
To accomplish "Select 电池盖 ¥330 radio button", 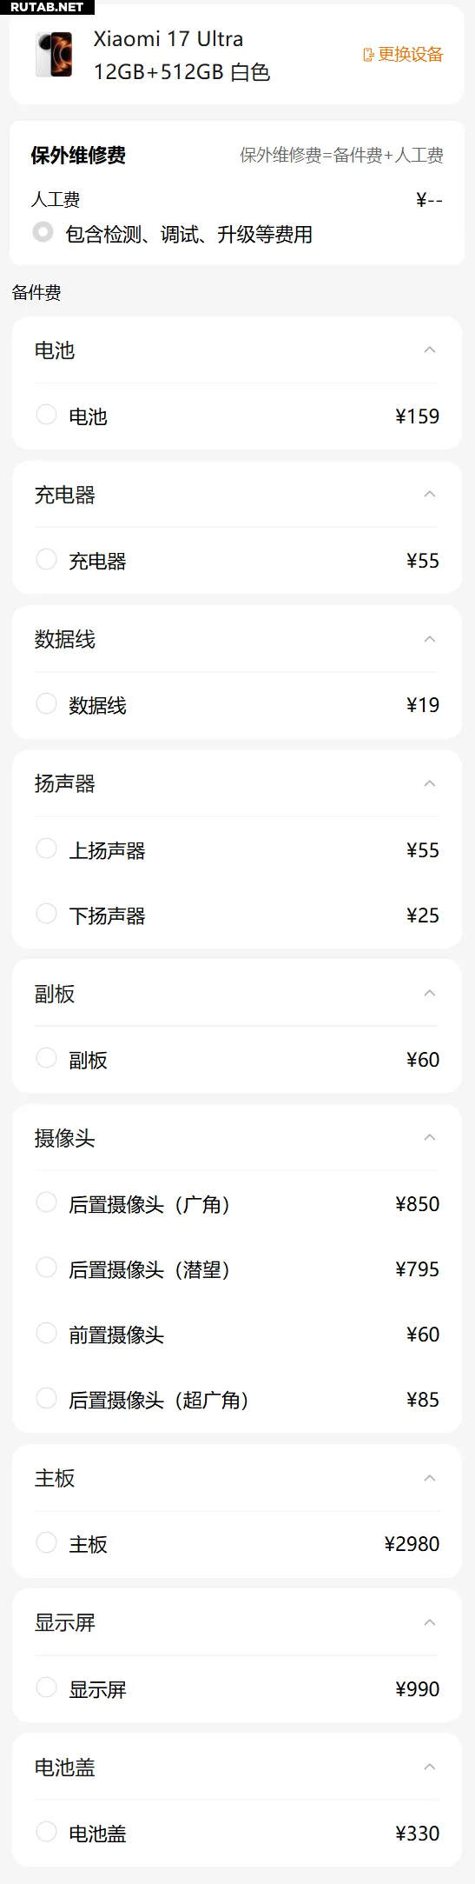I will point(46,1832).
